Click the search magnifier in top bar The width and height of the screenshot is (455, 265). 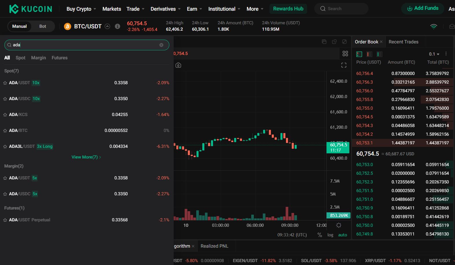323,9
